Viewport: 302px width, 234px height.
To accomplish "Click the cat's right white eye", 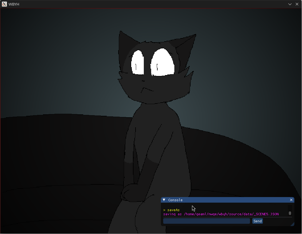I will [163, 62].
